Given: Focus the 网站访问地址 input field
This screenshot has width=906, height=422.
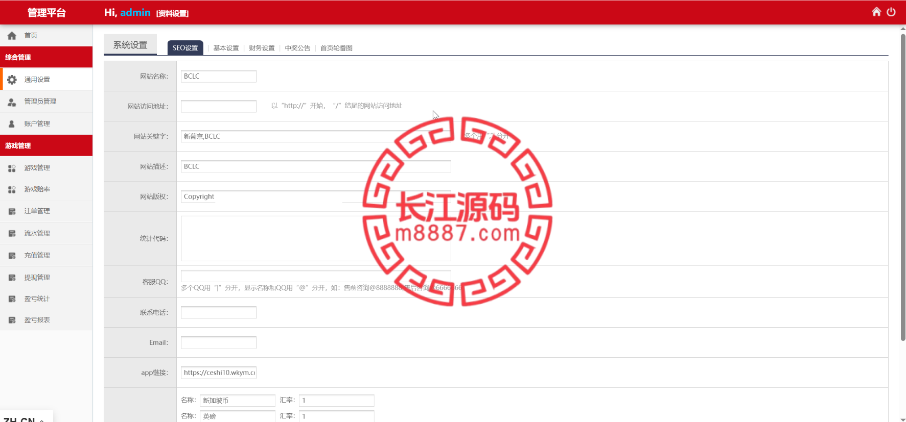Looking at the screenshot, I should (218, 106).
